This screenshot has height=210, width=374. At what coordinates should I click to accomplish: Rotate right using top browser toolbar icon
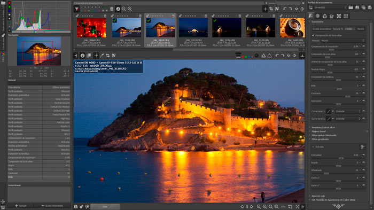click(x=291, y=9)
